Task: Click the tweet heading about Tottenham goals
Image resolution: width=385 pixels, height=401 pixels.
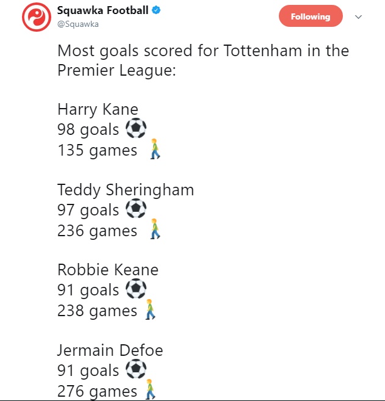Action: (x=203, y=60)
